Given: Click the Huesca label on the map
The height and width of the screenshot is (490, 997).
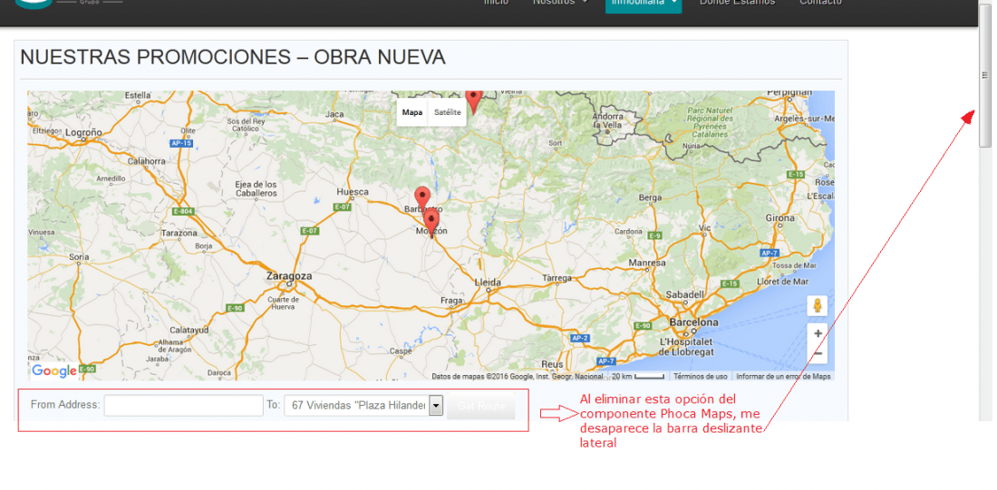Looking at the screenshot, I should coord(353,191).
